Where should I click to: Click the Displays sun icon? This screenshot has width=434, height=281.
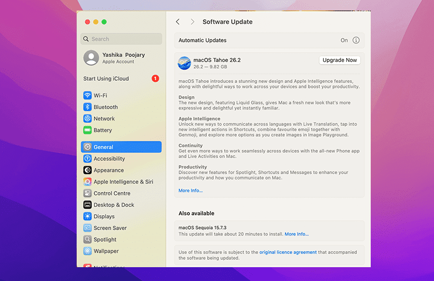pyautogui.click(x=88, y=216)
